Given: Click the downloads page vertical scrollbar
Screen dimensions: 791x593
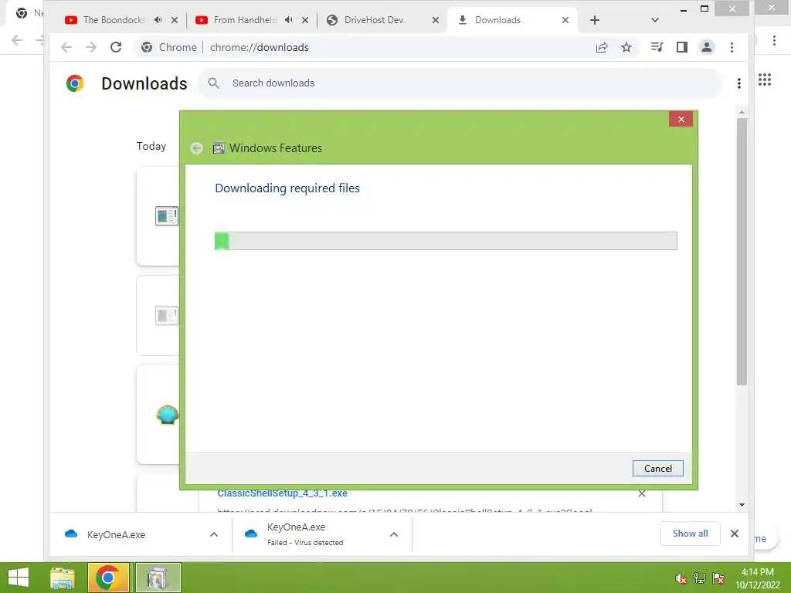Looking at the screenshot, I should tap(742, 252).
